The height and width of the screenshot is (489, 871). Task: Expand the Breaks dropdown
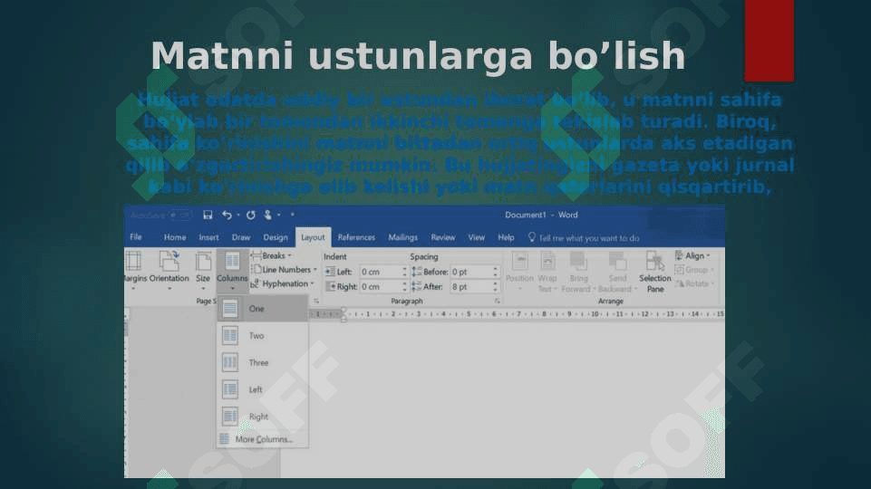point(276,255)
